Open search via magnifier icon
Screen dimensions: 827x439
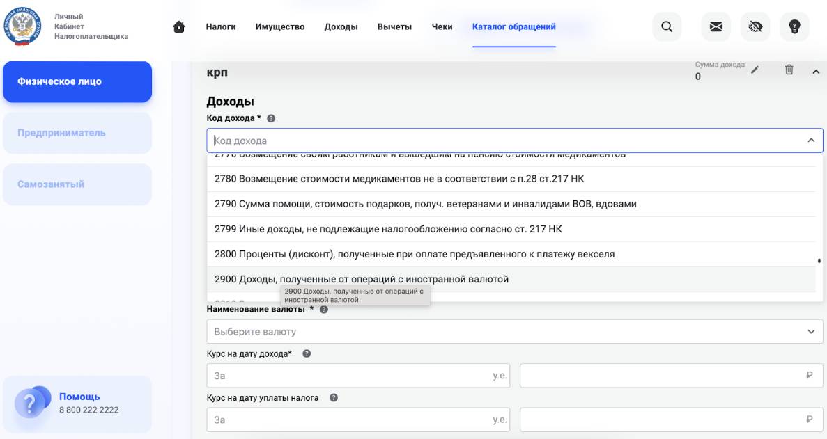[667, 27]
